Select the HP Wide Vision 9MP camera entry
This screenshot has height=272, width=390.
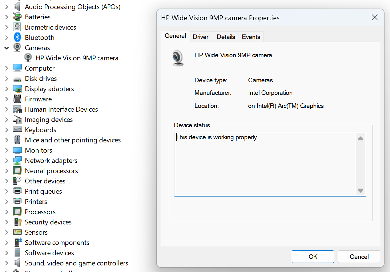pos(77,58)
